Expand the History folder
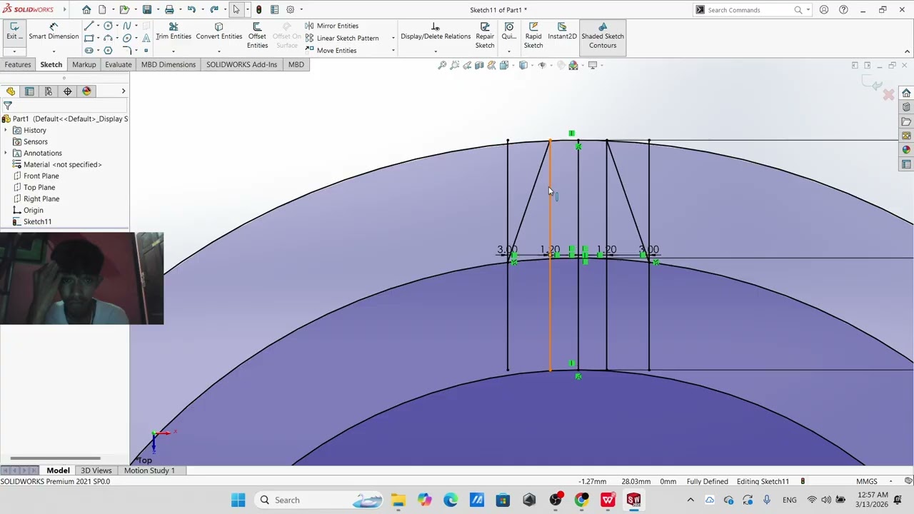The image size is (914, 514). coord(6,131)
